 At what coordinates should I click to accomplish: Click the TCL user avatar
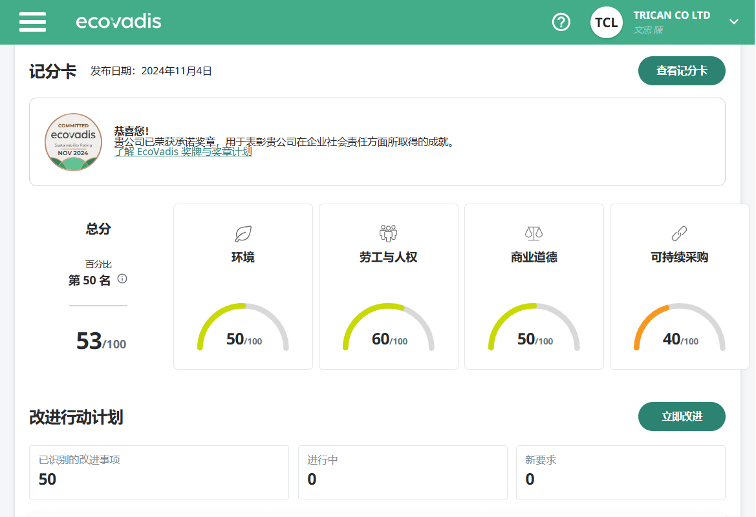[x=606, y=23]
